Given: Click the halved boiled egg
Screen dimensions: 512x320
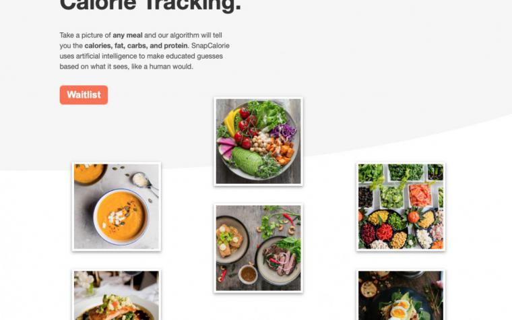Looking at the screenshot, I should [400, 309].
